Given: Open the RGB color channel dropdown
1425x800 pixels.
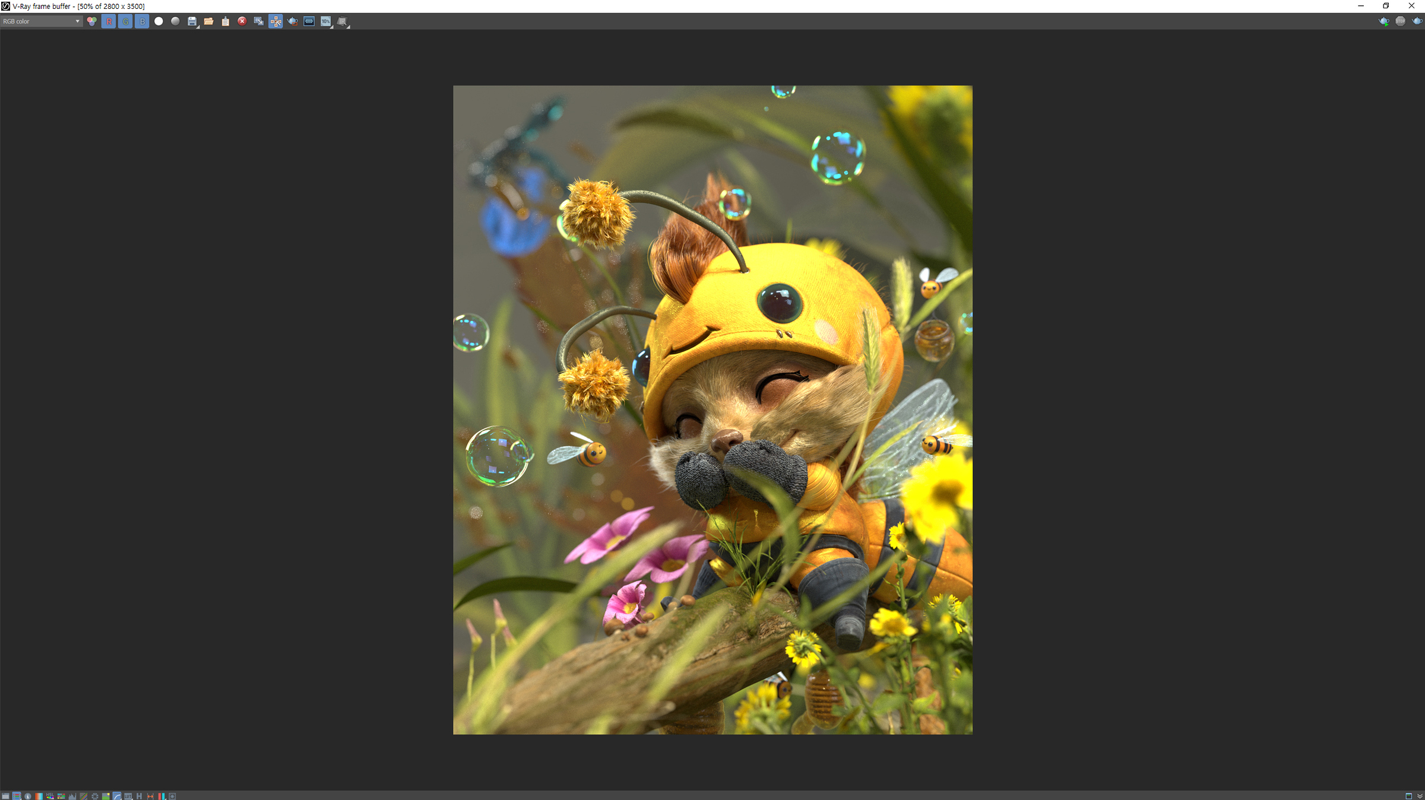Looking at the screenshot, I should [x=41, y=21].
